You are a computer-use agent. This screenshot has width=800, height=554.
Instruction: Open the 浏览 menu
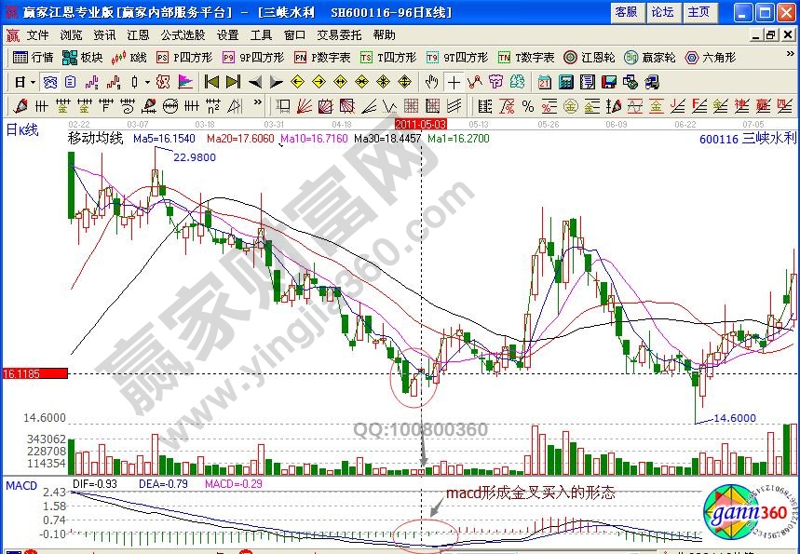(71, 35)
